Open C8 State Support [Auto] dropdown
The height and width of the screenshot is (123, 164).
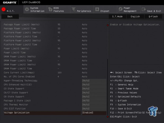pyautogui.click(x=94, y=97)
